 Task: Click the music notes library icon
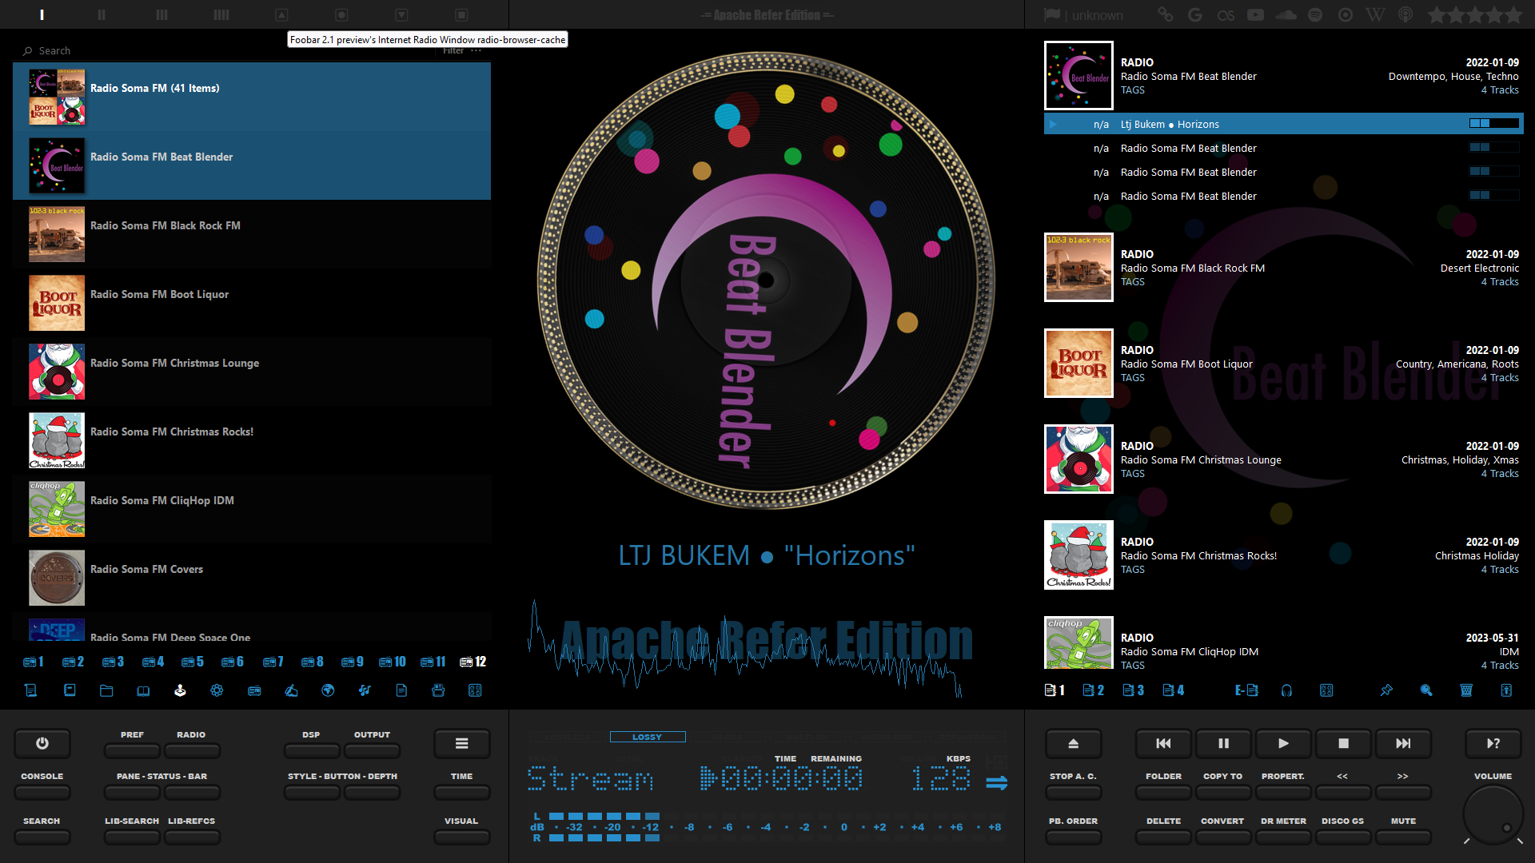click(x=365, y=690)
